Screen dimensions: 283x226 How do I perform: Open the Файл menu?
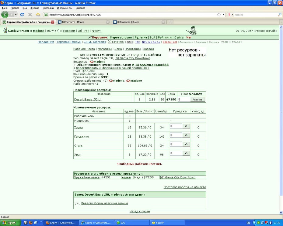[x=5, y=8]
